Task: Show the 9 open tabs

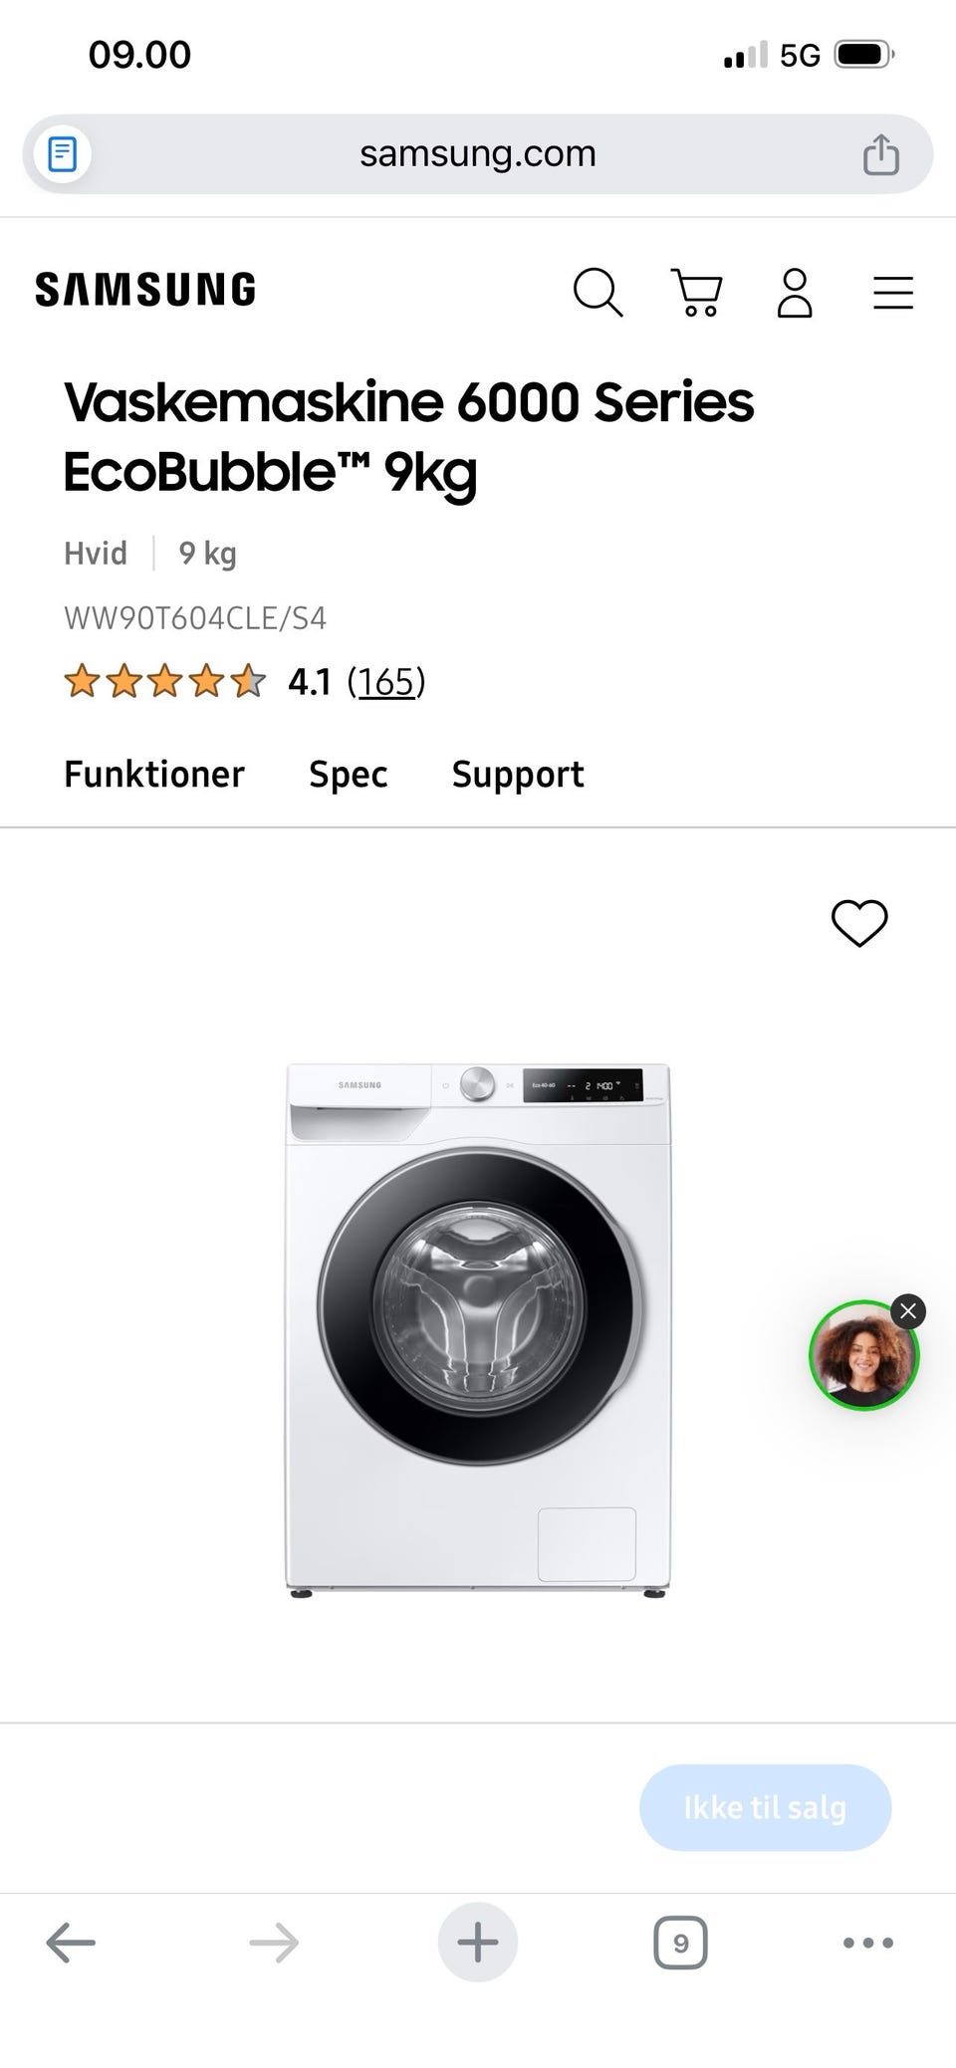Action: (680, 1943)
